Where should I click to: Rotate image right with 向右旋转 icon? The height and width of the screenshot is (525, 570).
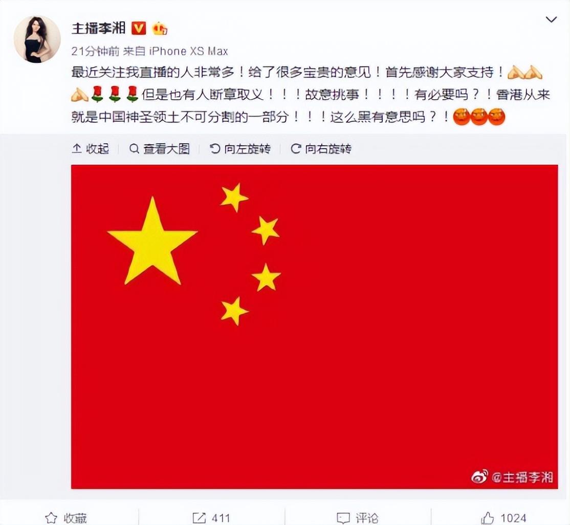[296, 149]
